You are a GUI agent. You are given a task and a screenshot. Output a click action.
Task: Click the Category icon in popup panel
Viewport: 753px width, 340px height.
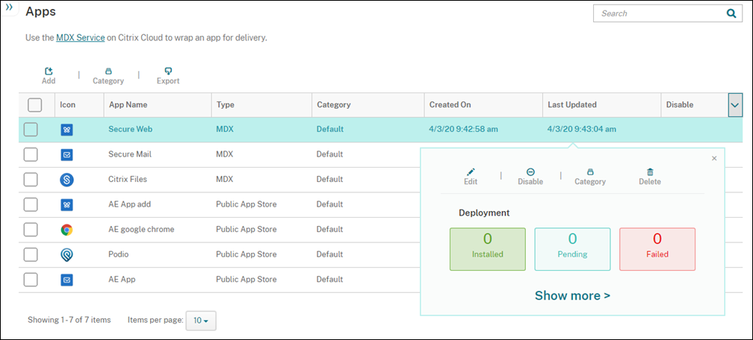coord(590,172)
